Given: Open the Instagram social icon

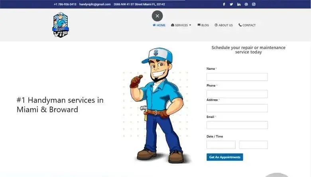Looking at the screenshot, I should pyautogui.click(x=254, y=4).
